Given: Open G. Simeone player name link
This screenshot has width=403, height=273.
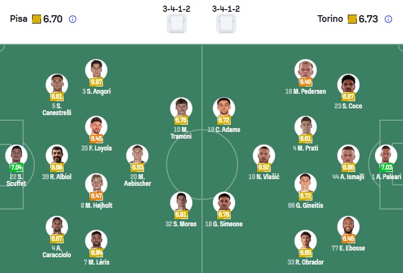Looking at the screenshot, I should click(x=224, y=224).
